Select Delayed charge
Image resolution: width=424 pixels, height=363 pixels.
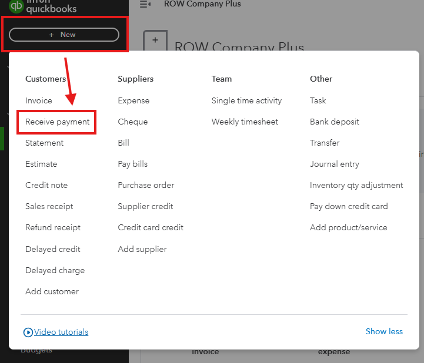click(x=55, y=270)
